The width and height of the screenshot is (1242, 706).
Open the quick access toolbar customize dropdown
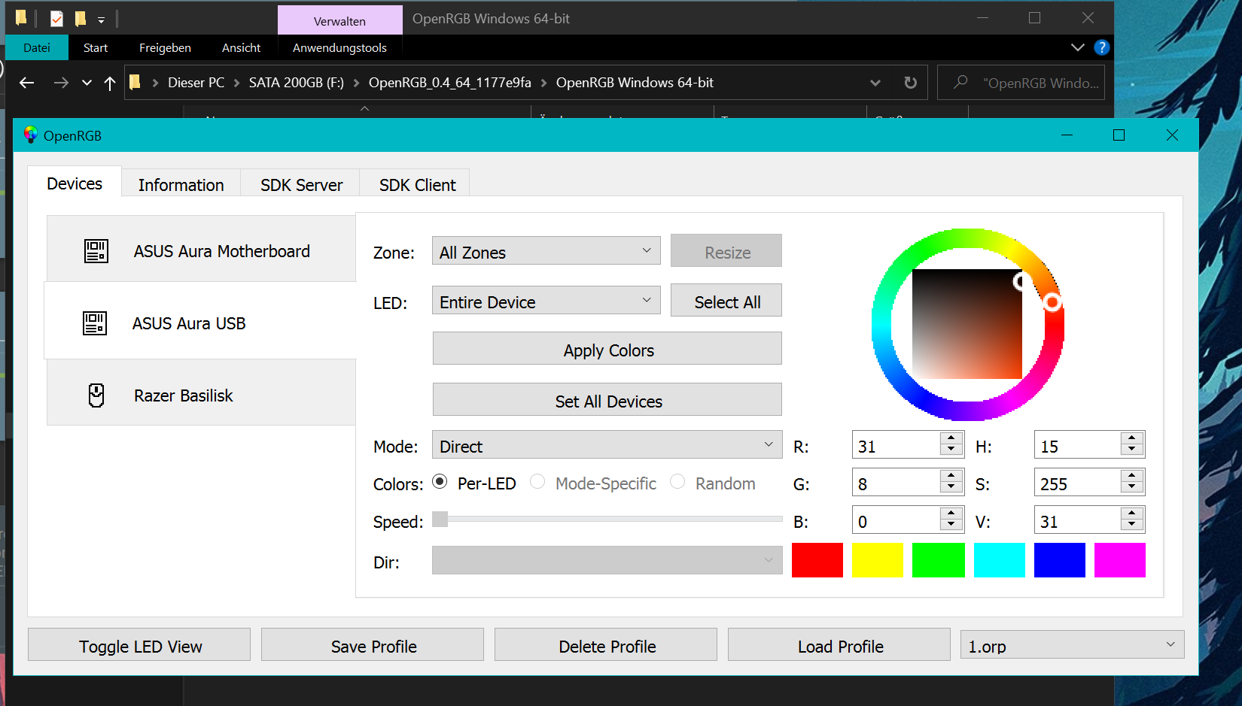coord(101,20)
